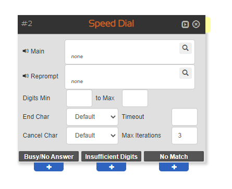Click the yellow note tab beside header
Viewport: 232px width, 189px height.
click(208, 25)
